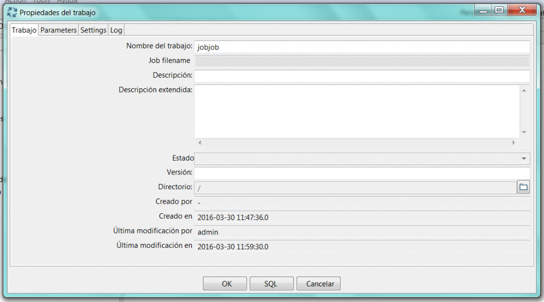This screenshot has width=544, height=302.
Task: Click the Nombre del trabajo field
Action: click(x=362, y=47)
